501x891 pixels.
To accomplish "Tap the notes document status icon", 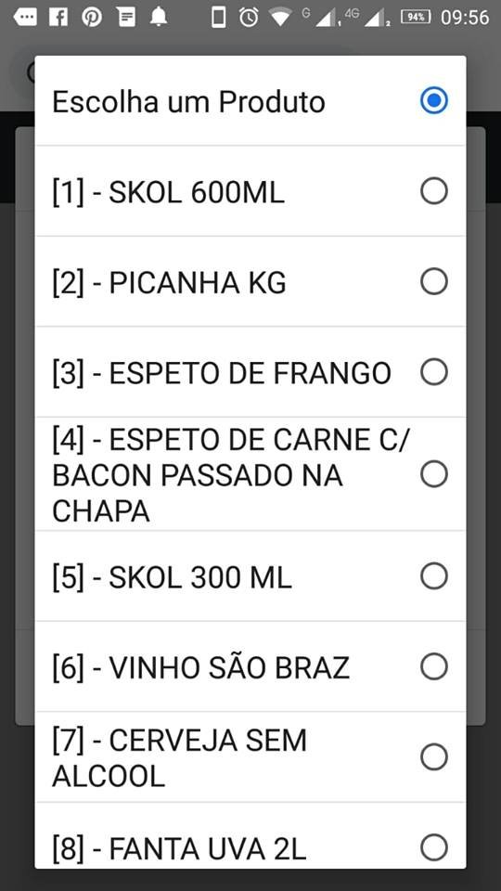I will pos(126,17).
